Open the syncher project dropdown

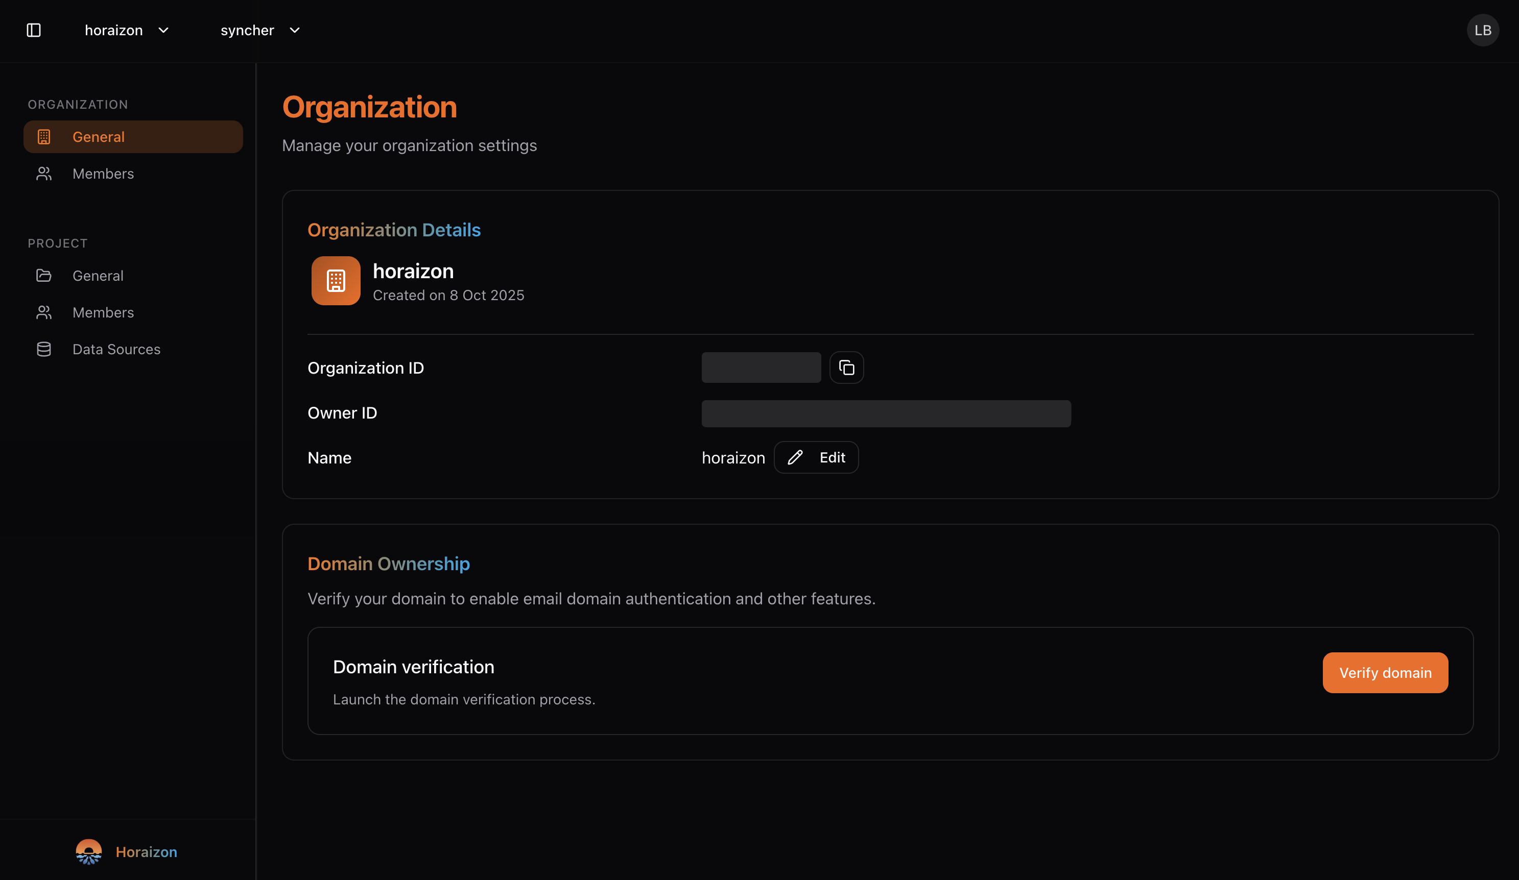(259, 30)
